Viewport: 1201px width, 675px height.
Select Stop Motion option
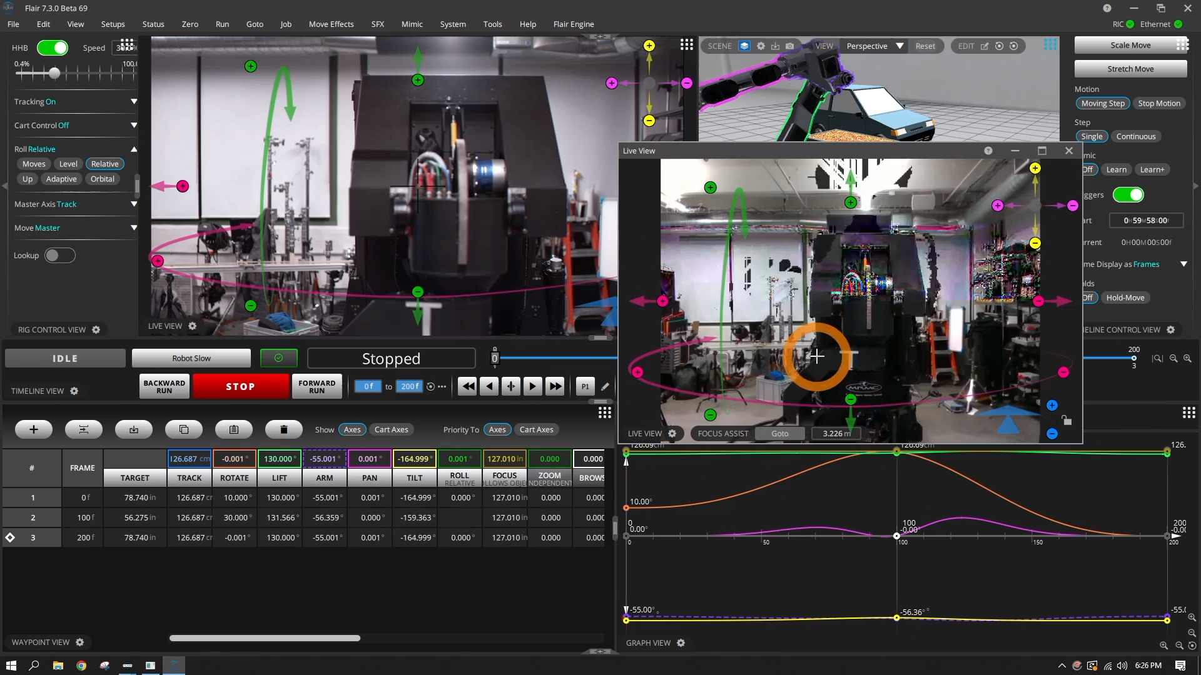click(1159, 103)
